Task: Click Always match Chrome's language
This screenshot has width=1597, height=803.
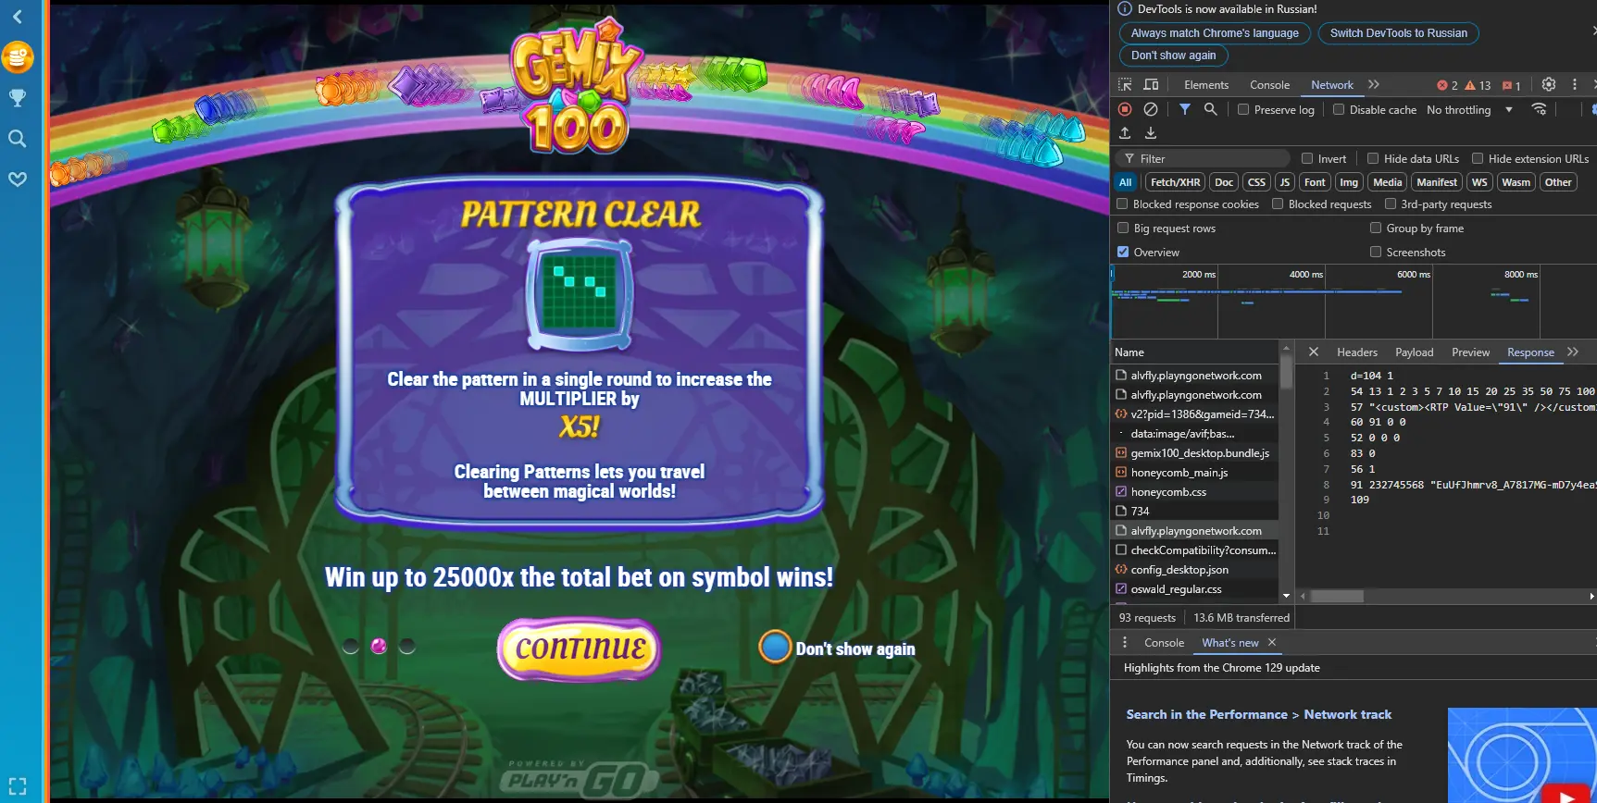Action: (1215, 32)
